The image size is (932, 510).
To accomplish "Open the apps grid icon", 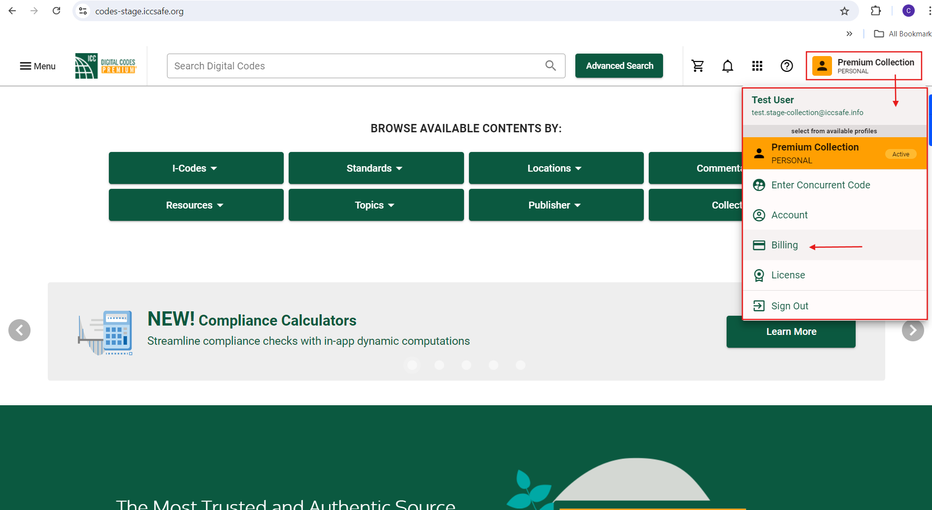I will [757, 66].
